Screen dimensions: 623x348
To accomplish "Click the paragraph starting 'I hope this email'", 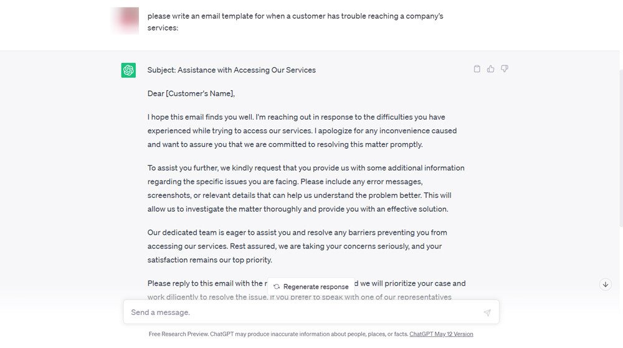I will pyautogui.click(x=302, y=131).
